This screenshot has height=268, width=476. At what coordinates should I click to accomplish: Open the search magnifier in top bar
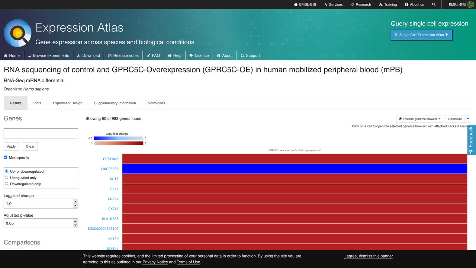(x=434, y=4)
